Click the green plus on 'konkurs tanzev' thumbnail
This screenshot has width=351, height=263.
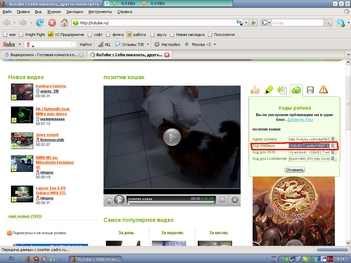(x=14, y=97)
